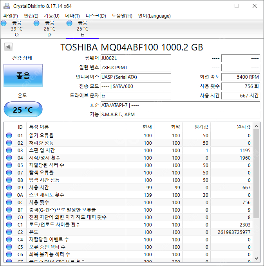Click the disk title TOSHIBA MQ04ABF100 1000.2 GB

132,47
